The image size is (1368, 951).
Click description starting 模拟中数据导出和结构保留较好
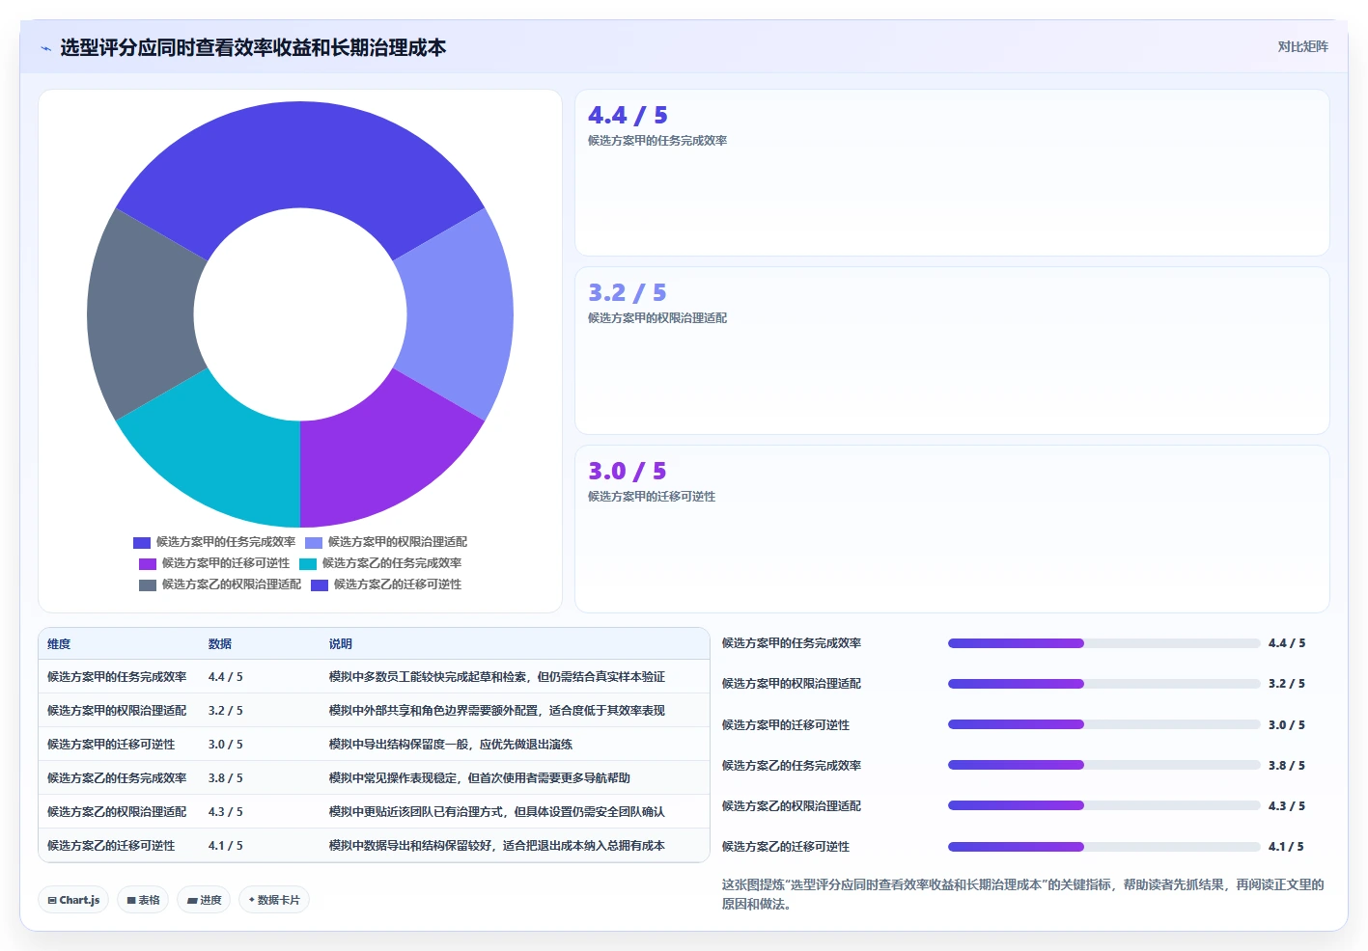(x=497, y=846)
